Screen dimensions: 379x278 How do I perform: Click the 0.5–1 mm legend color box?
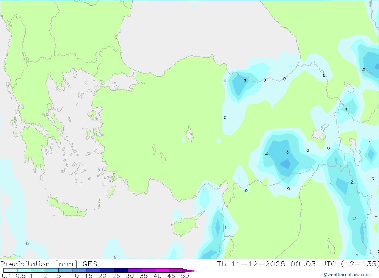(x=24, y=270)
